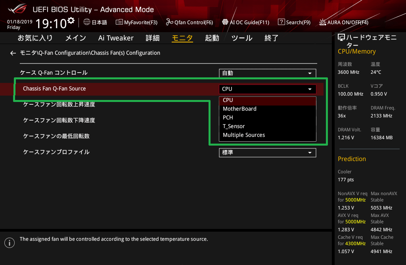Click the 1.216 V DRAM voltage value

[x=346, y=138]
